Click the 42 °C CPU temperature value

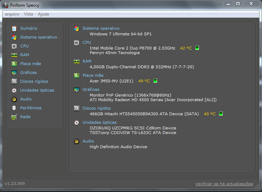[186, 48]
